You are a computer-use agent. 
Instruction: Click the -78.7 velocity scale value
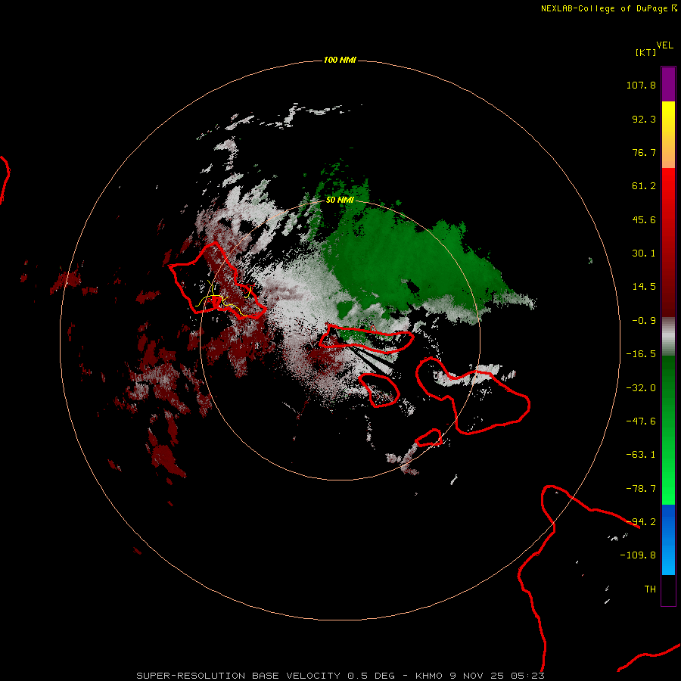tap(641, 489)
